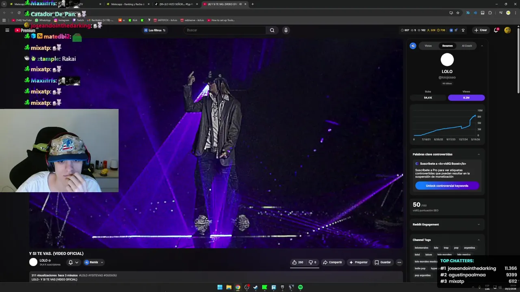Select the Views '8.2M' stat pill
Viewport: 520px width, 292px height.
coord(466,98)
